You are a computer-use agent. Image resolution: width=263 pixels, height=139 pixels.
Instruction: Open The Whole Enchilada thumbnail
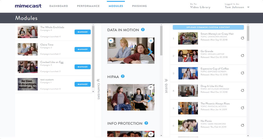pos(28,32)
